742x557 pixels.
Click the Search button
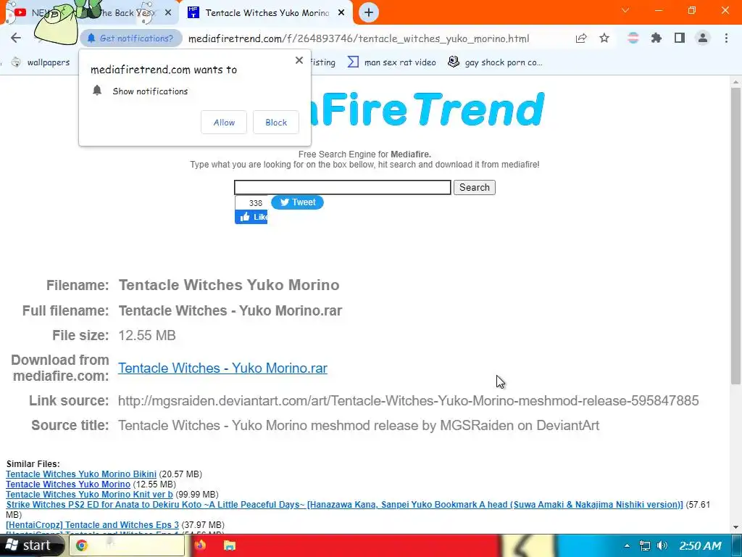474,187
